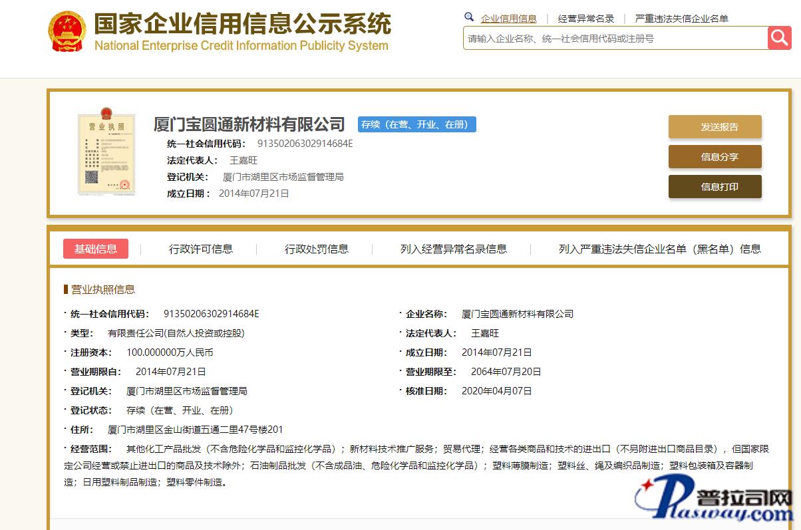801x530 pixels.
Task: Open the 列入严重违法失信企业名单（黑名单）信息 tab
Action: click(659, 249)
